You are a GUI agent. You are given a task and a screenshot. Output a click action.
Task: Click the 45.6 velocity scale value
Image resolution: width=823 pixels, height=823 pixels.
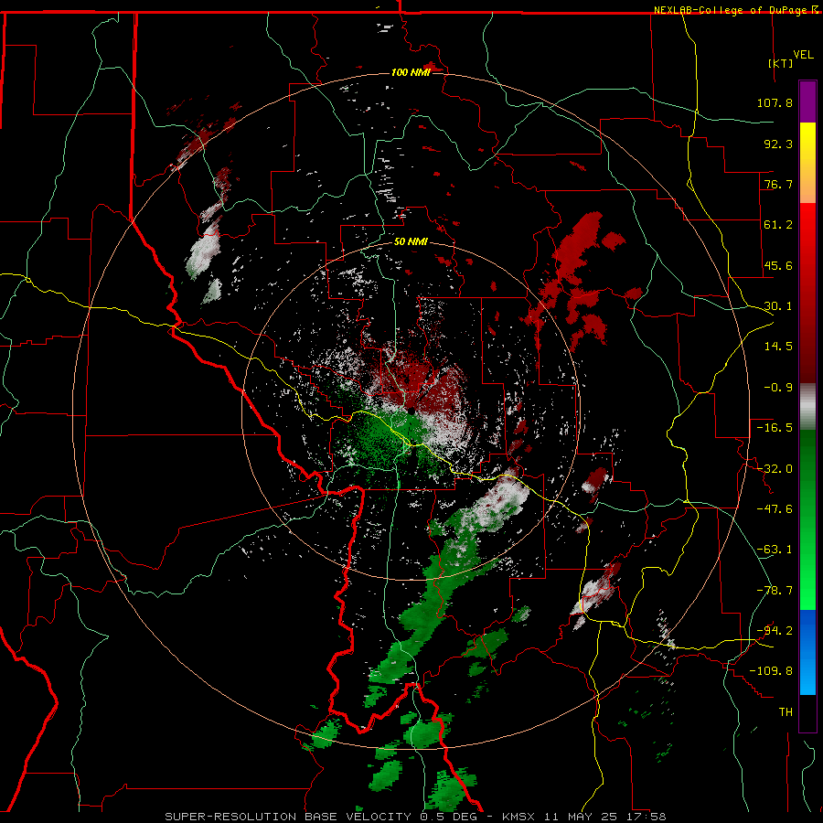778,265
